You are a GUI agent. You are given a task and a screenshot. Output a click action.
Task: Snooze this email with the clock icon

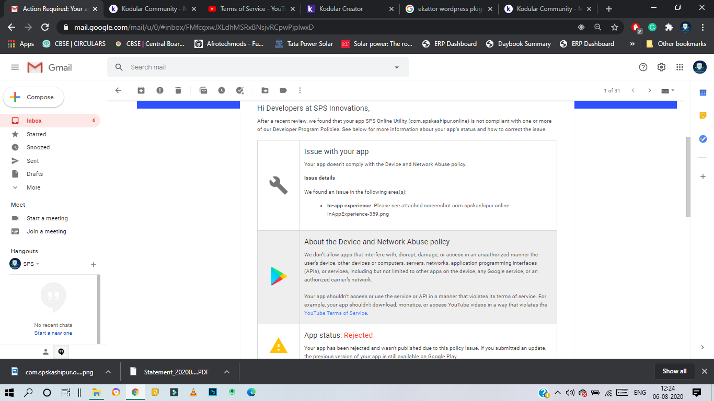click(222, 90)
